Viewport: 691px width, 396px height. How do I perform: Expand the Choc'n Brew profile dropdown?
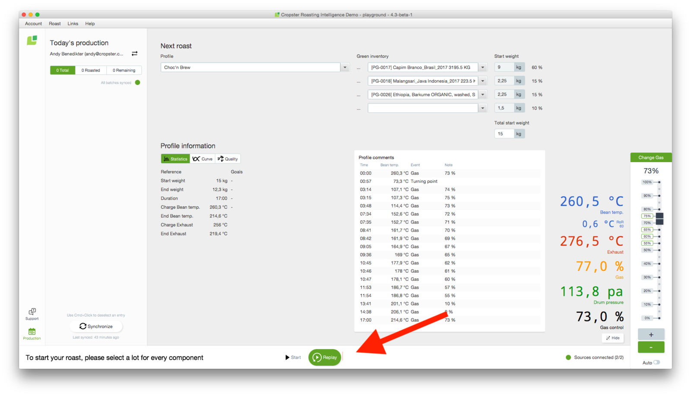(x=345, y=67)
